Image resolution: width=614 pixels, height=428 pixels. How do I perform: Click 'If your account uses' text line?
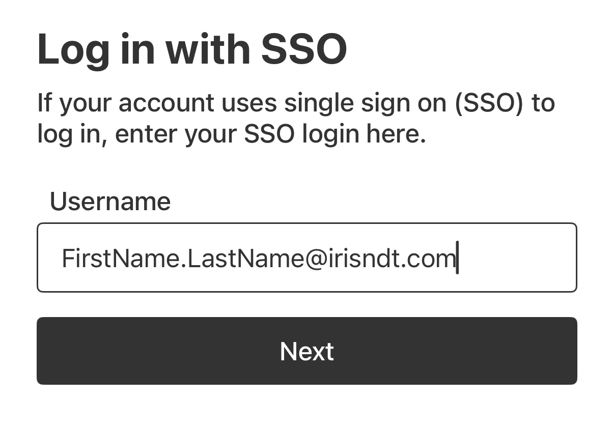157,103
